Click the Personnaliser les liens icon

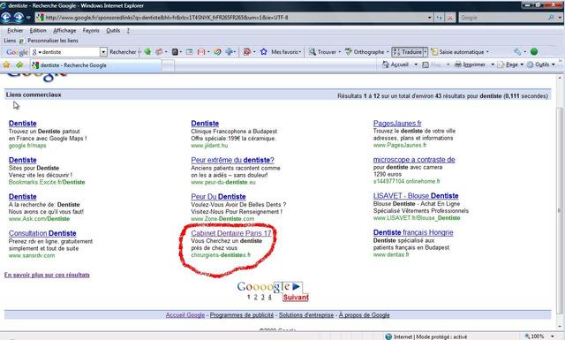(x=21, y=41)
